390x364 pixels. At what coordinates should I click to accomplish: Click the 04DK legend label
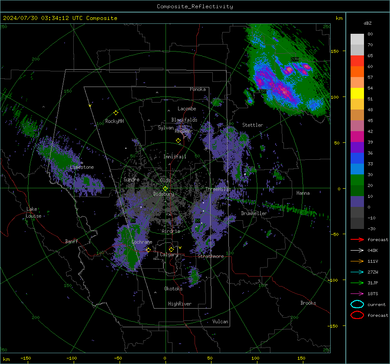click(x=373, y=250)
